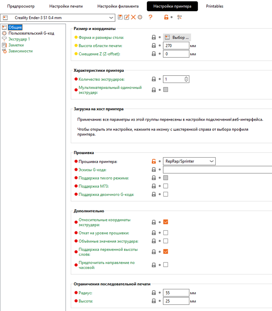The image size is (272, 311).
Task: Open physical printer settings gear icon
Action: [x=140, y=17]
